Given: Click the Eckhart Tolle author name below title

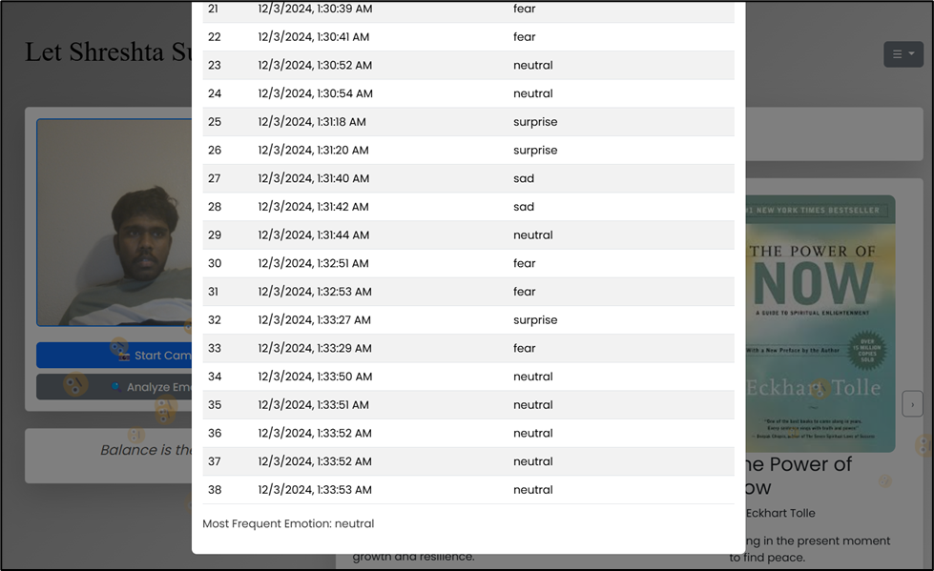Looking at the screenshot, I should pyautogui.click(x=778, y=513).
